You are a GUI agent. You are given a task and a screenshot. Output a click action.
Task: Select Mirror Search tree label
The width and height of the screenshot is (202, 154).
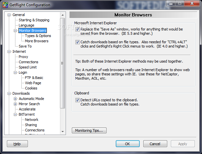(29, 104)
